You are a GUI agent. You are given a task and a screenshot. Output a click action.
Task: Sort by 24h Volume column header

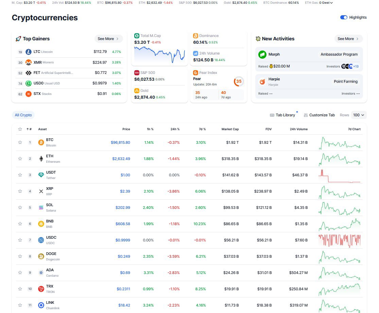299,129
